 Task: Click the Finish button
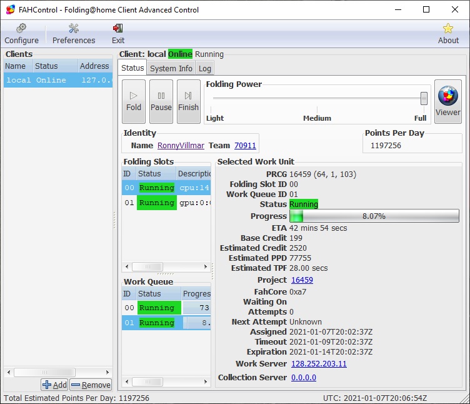click(189, 101)
